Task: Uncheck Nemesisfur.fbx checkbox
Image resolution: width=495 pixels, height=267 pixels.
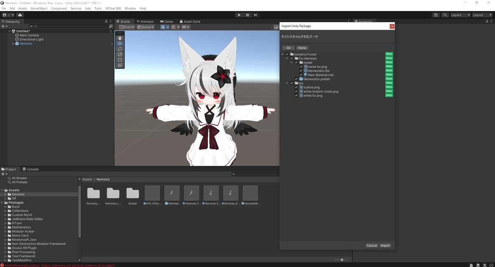Action: pyautogui.click(x=301, y=71)
